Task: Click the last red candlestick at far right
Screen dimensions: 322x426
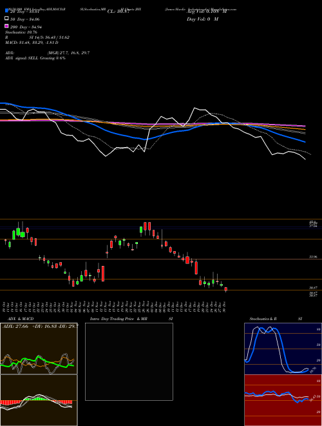Action: 226,289
